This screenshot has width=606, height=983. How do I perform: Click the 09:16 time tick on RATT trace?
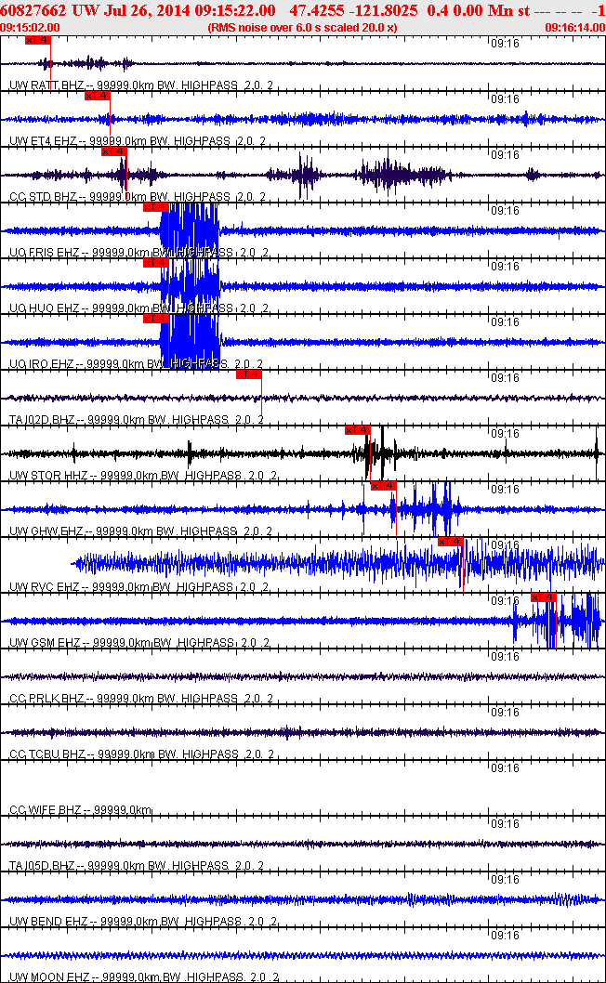point(505,44)
